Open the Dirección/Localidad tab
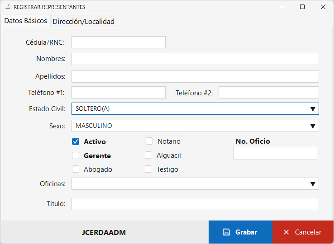Viewport: 334px width, 244px height. 83,21
